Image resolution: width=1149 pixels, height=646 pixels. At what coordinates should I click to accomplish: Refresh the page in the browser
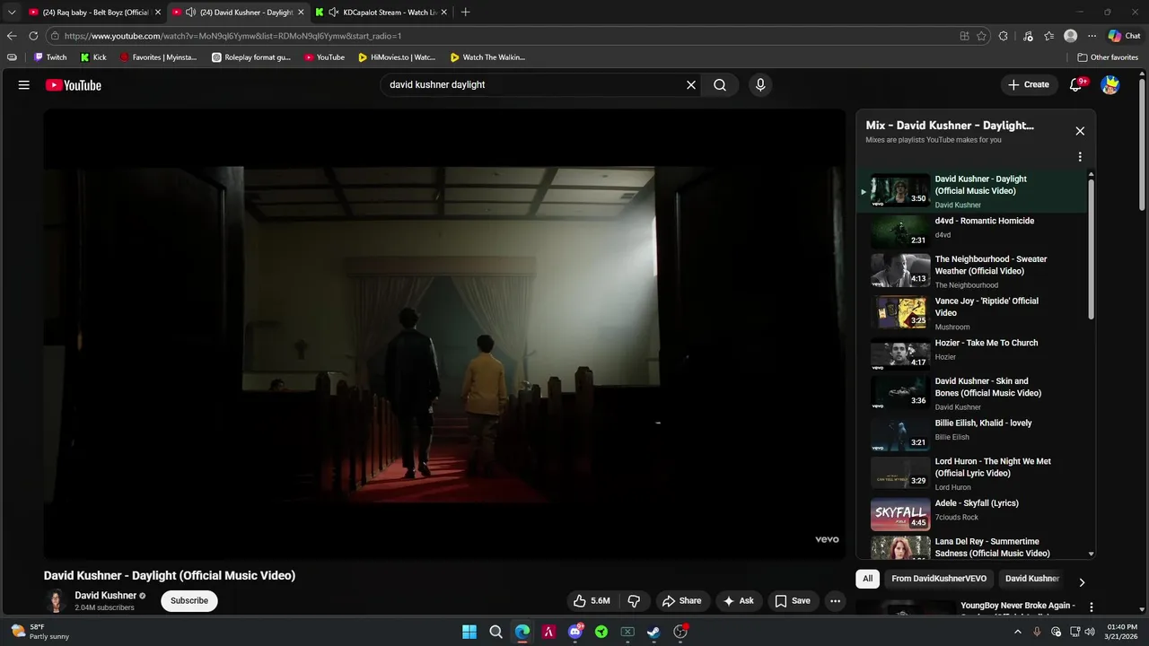click(x=33, y=36)
